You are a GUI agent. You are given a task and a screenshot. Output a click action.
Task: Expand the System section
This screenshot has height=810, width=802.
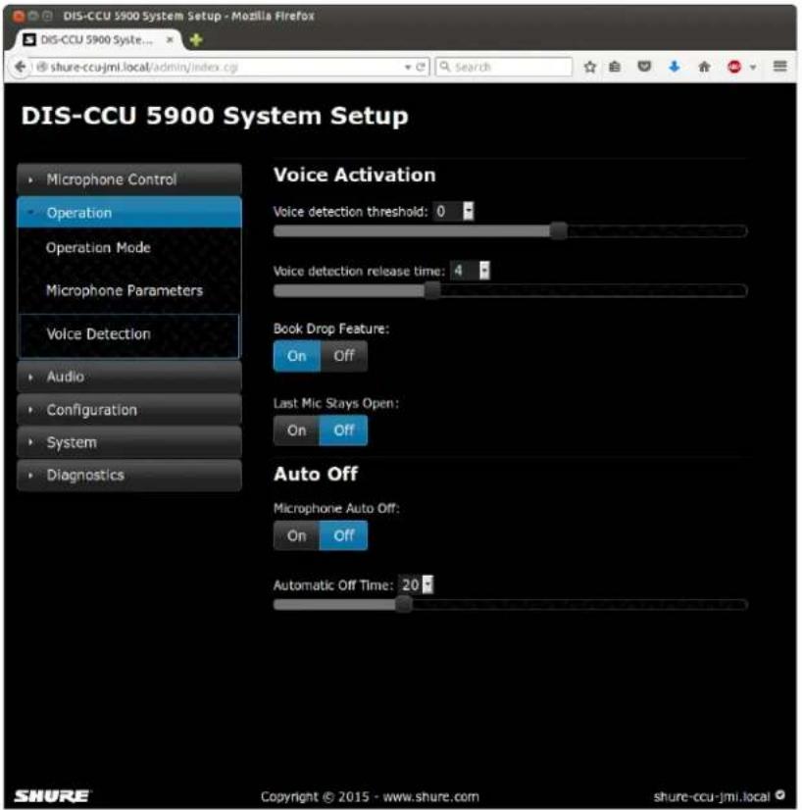tap(129, 442)
